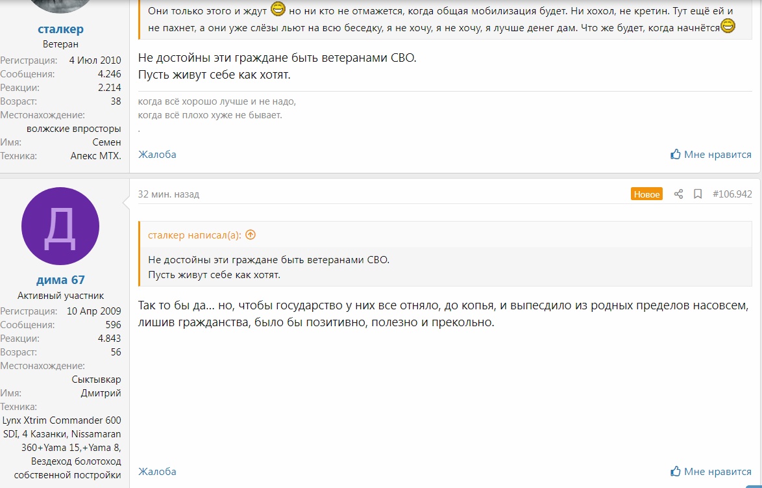Like сталкер's post with Мне нравится
The image size is (762, 488).
711,155
